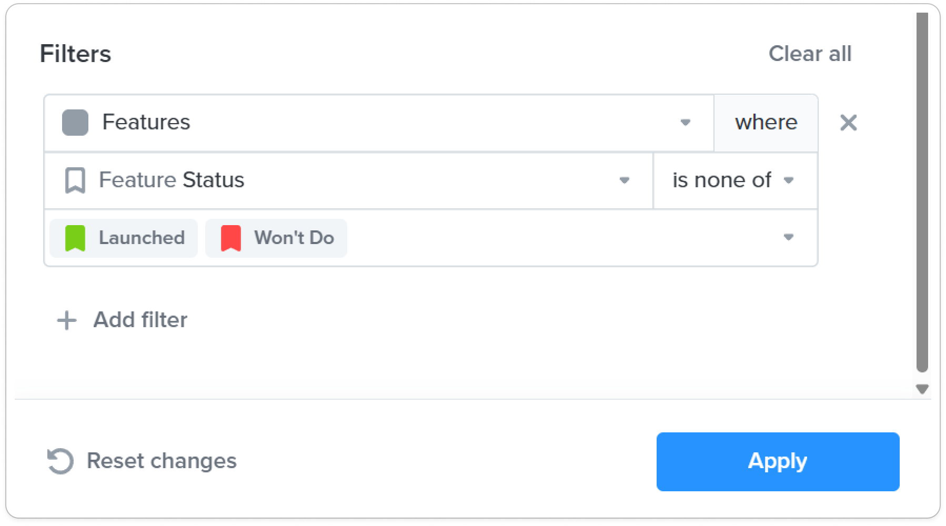The image size is (946, 526).
Task: Click the "where" condition label
Action: [x=766, y=123]
